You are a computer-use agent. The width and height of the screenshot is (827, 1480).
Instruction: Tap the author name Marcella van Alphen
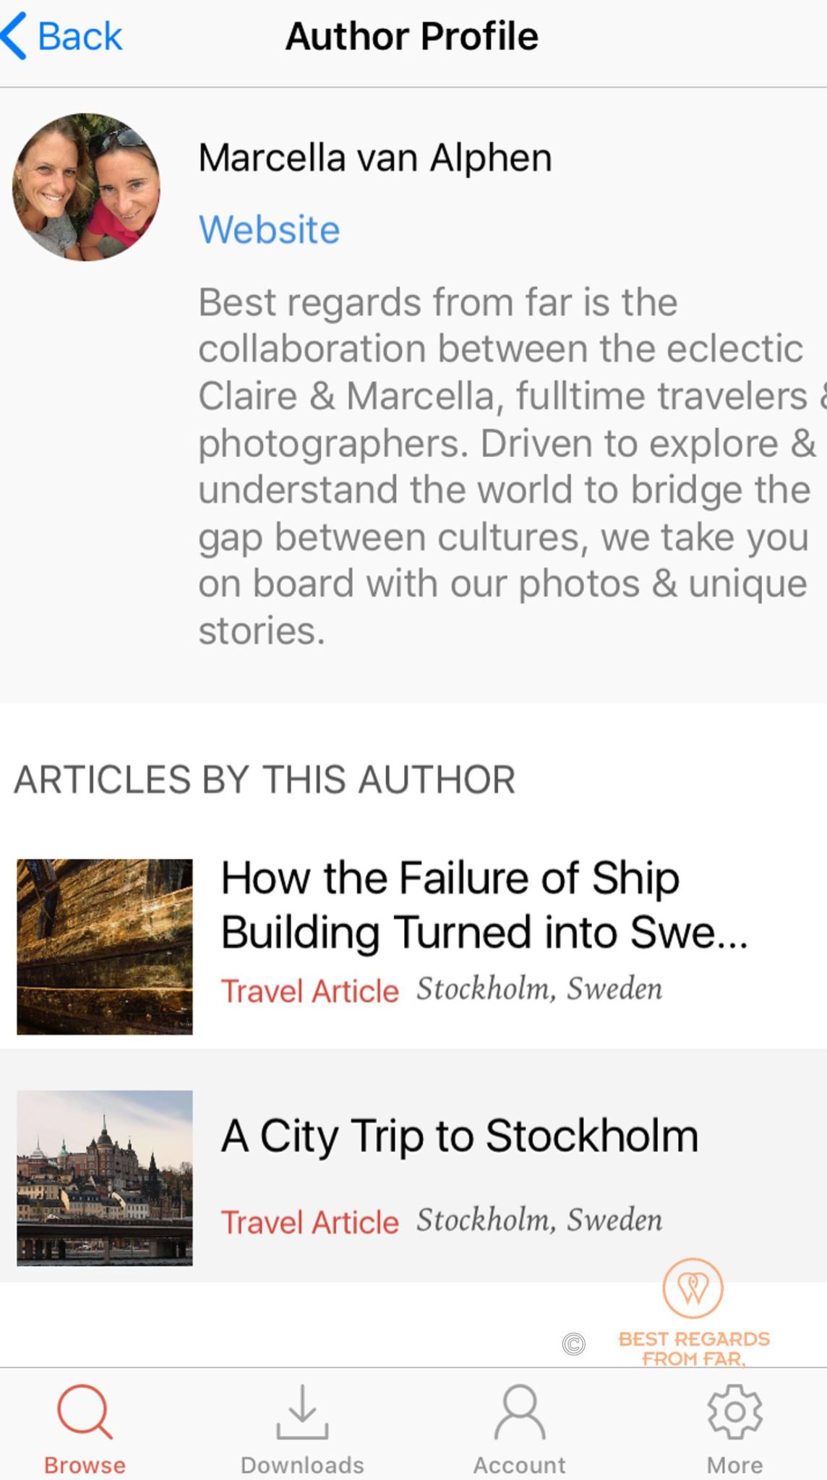[x=375, y=158]
